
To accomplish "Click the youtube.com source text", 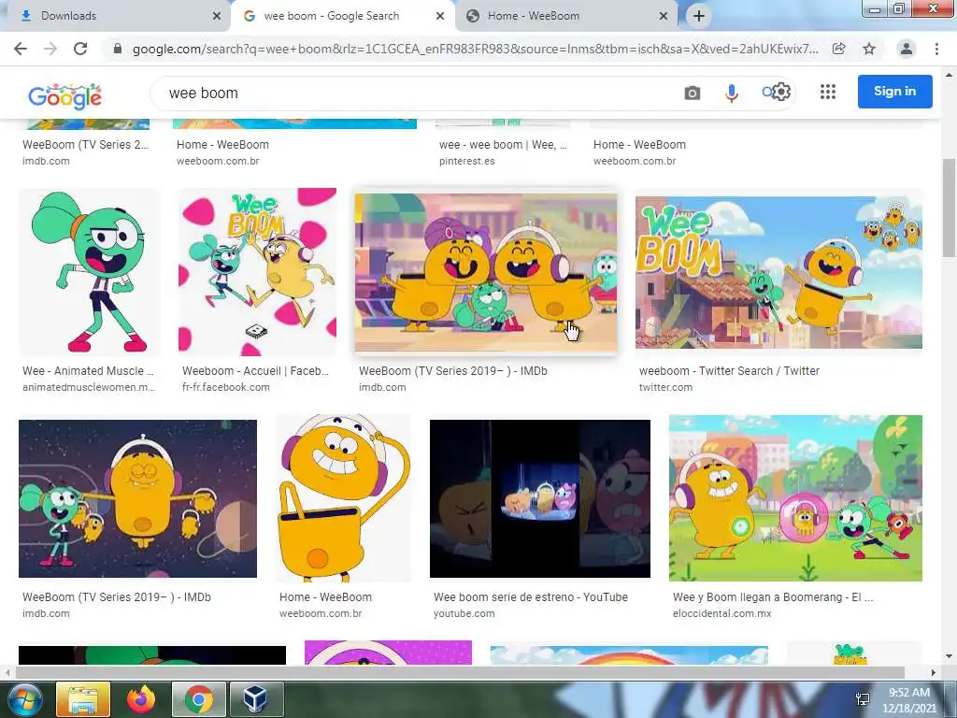I will (x=464, y=613).
